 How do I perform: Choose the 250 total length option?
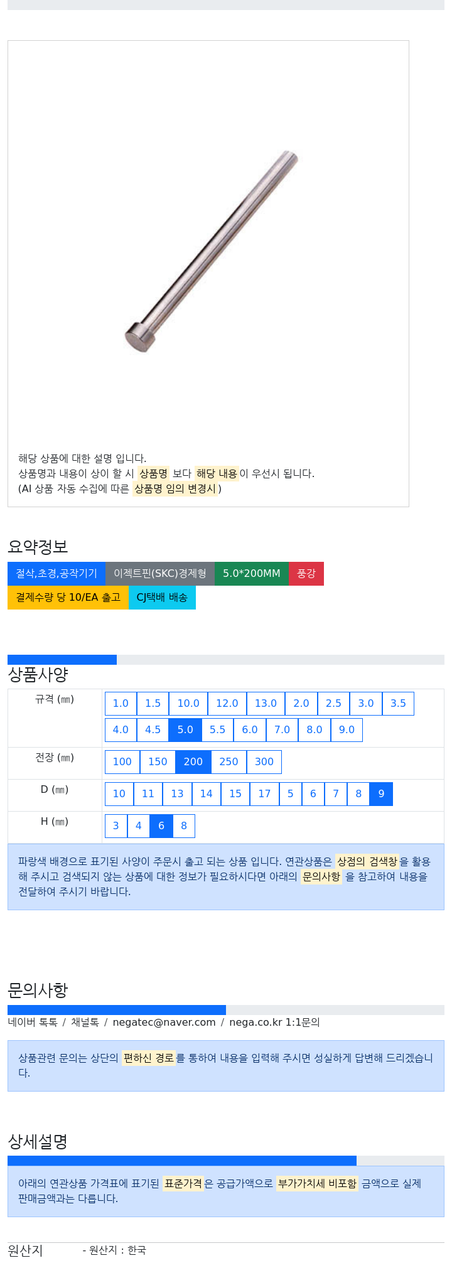tap(229, 762)
